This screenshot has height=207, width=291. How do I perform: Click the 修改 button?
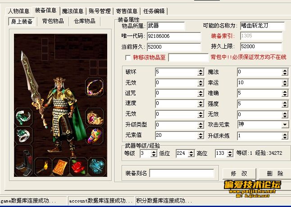pyautogui.click(x=239, y=174)
